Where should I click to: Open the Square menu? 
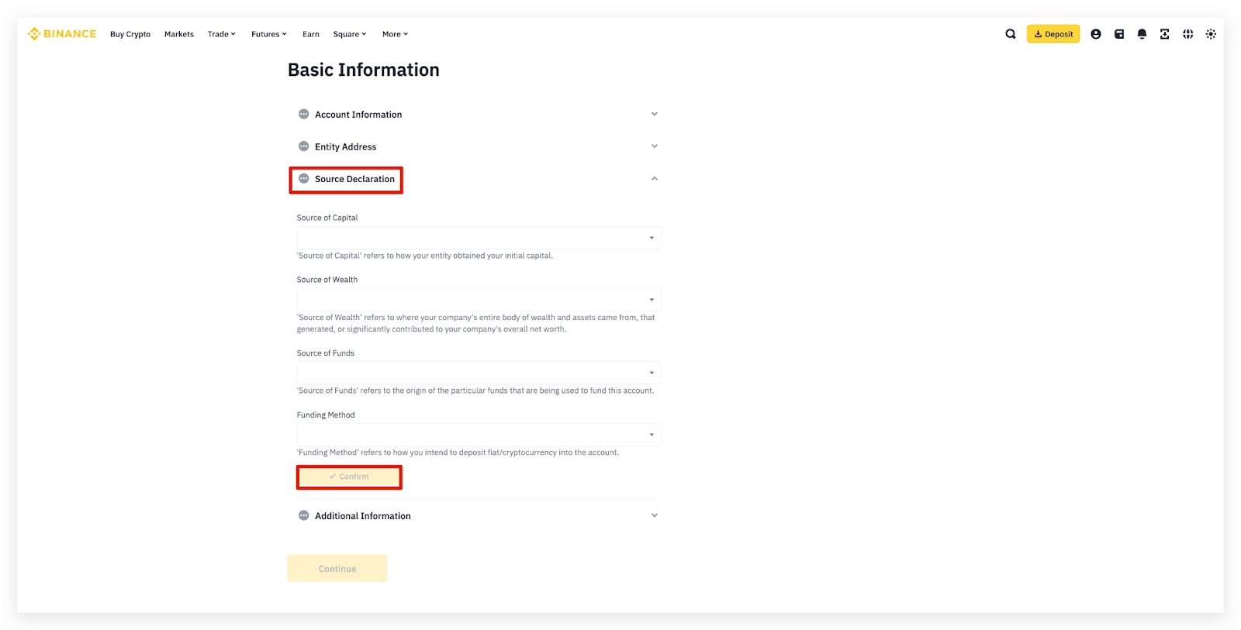click(350, 34)
